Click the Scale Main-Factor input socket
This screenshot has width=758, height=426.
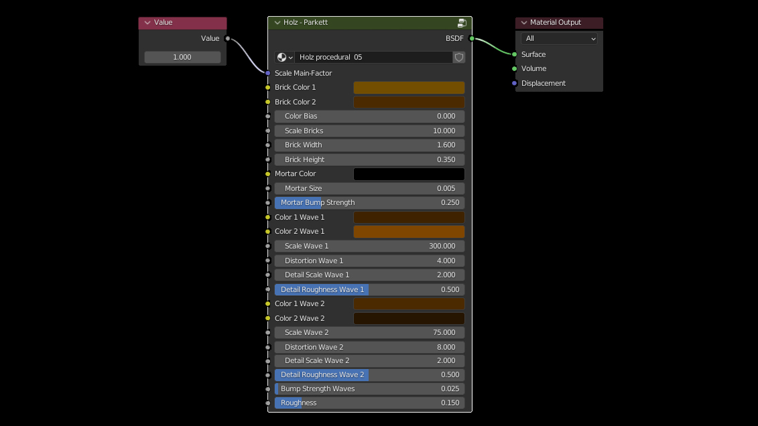(x=268, y=73)
